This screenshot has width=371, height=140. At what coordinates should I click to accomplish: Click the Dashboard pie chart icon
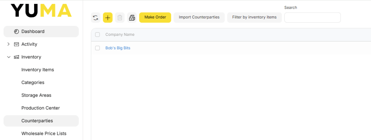(x=16, y=31)
